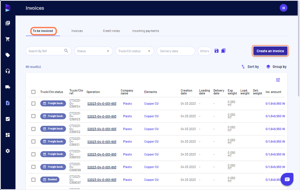The image size is (300, 190).
Task: Click the Operation column header
Action: 93,92
